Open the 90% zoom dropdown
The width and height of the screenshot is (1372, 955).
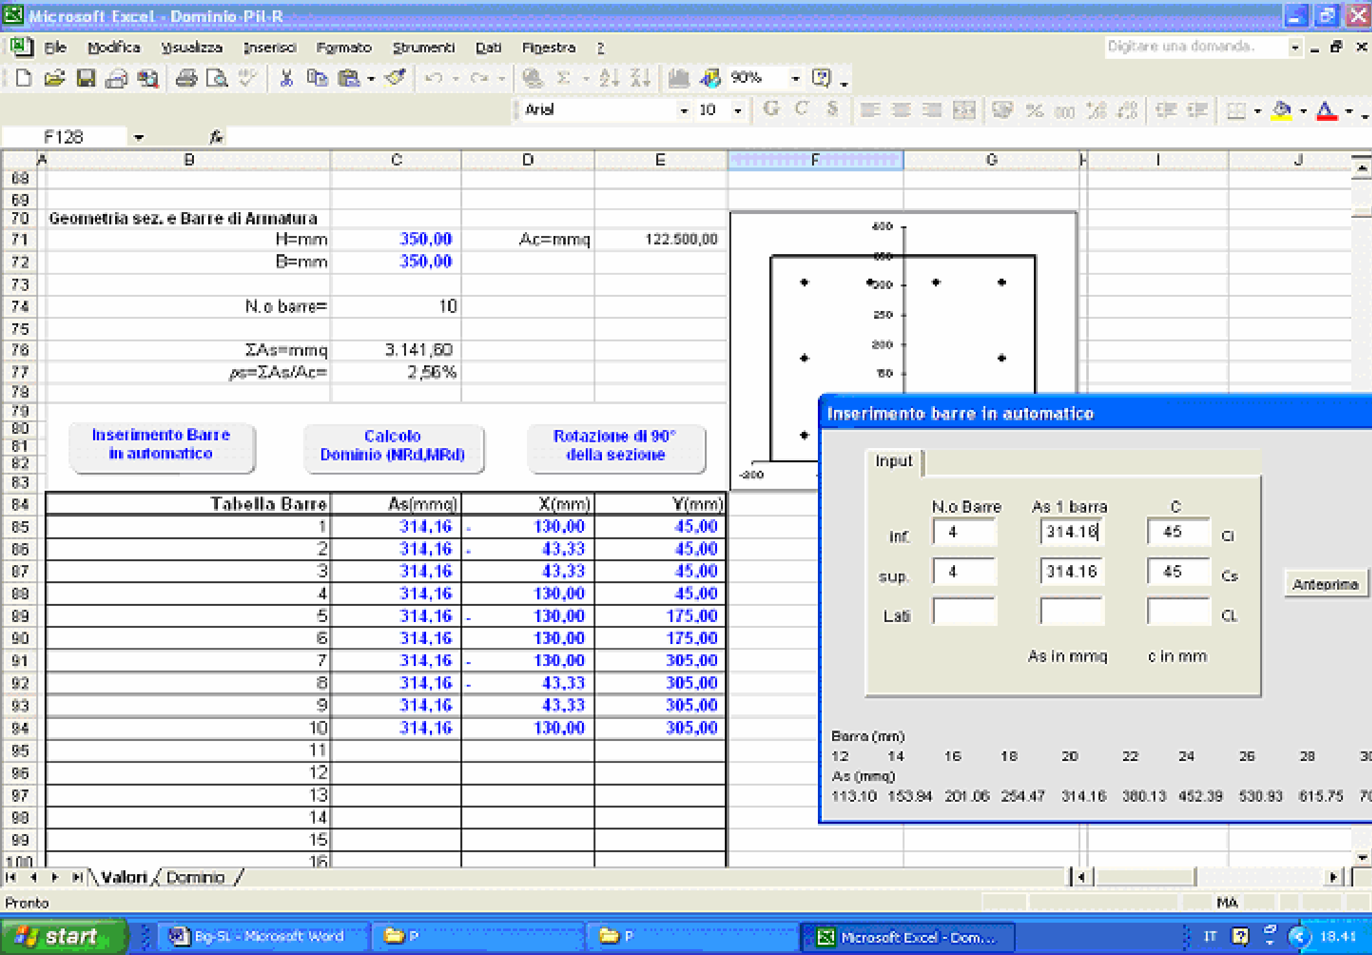pos(795,78)
